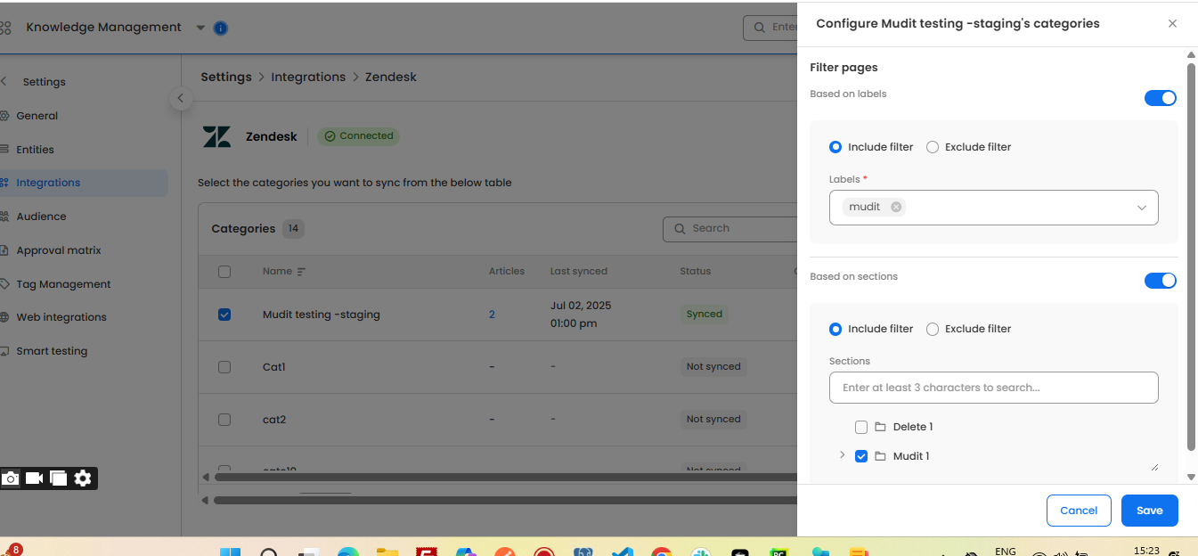Open File Explorer from the taskbar
The height and width of the screenshot is (556, 1198).
387,552
